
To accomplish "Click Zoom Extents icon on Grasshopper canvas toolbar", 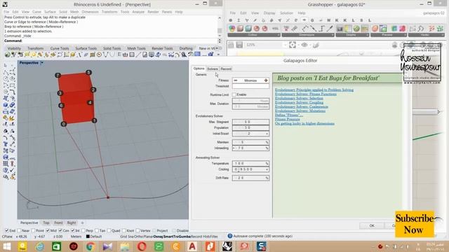I will (x=293, y=45).
